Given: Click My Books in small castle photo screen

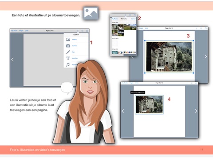Looking at the screenshot, I should pos(125,83).
